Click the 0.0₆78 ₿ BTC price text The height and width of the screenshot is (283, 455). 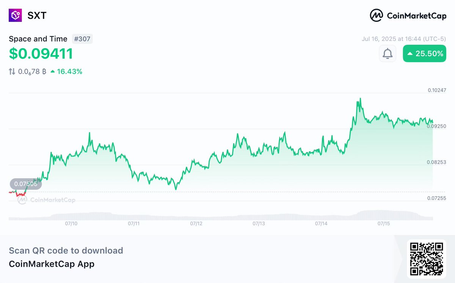32,71
